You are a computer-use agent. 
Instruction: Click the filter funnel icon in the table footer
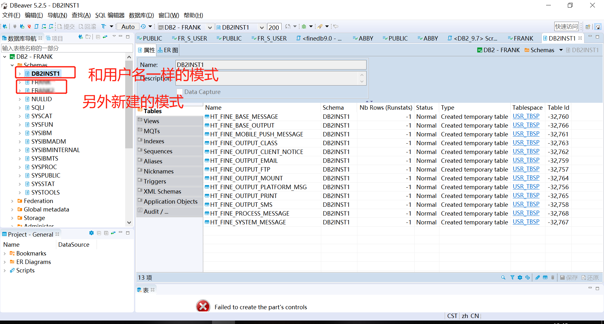point(512,277)
